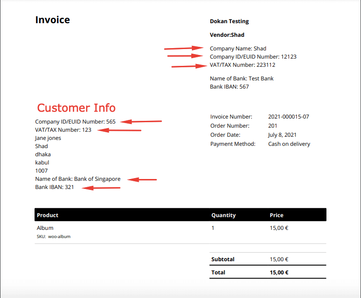
Task: Click the Payment Method label
Action: [233, 144]
